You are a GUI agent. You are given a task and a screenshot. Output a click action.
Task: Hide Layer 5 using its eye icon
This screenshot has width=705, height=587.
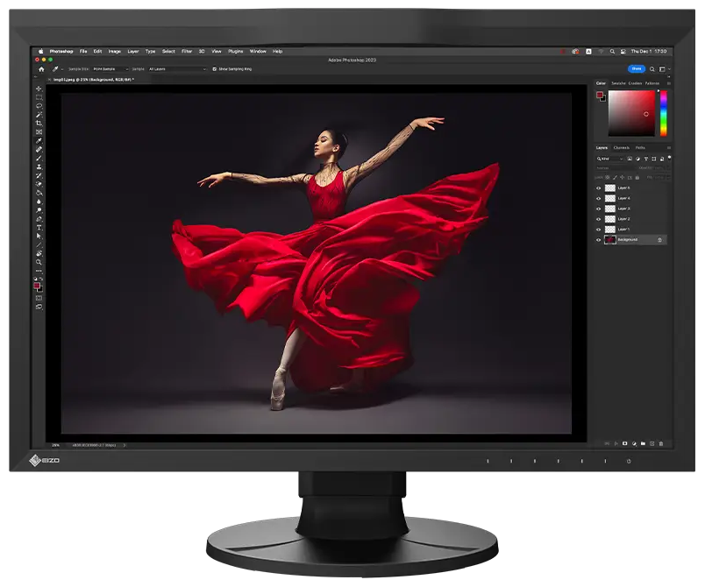pyautogui.click(x=599, y=187)
